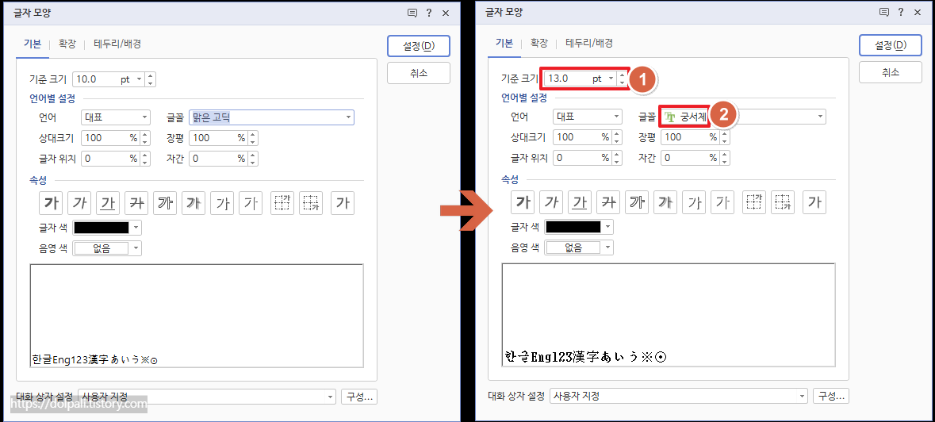The image size is (935, 422).
Task: Click 설정(D) button in left dialog
Action: [418, 46]
